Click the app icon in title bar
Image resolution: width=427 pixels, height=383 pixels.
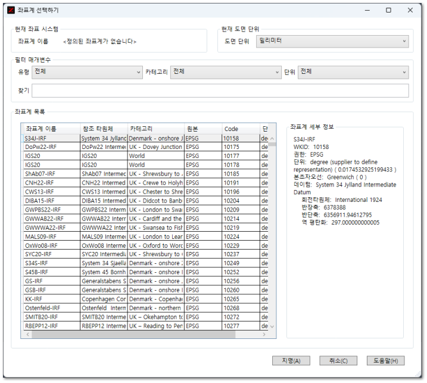(x=11, y=10)
